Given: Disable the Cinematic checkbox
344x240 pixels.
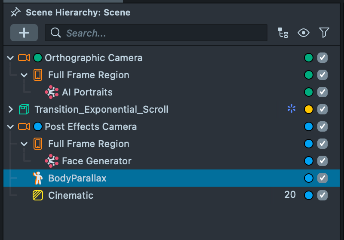Looking at the screenshot, I should click(x=322, y=195).
